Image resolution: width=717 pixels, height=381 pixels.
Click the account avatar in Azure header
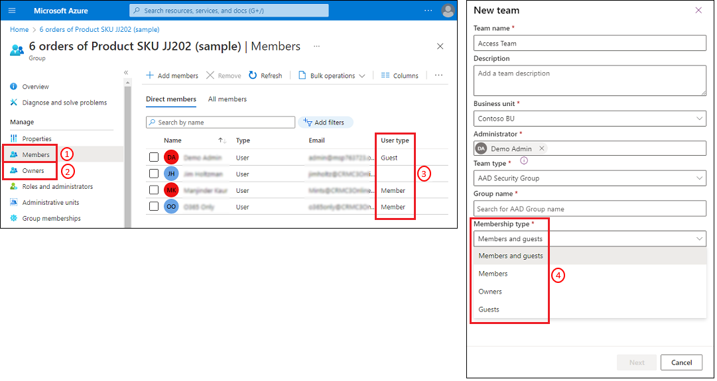[x=448, y=11]
